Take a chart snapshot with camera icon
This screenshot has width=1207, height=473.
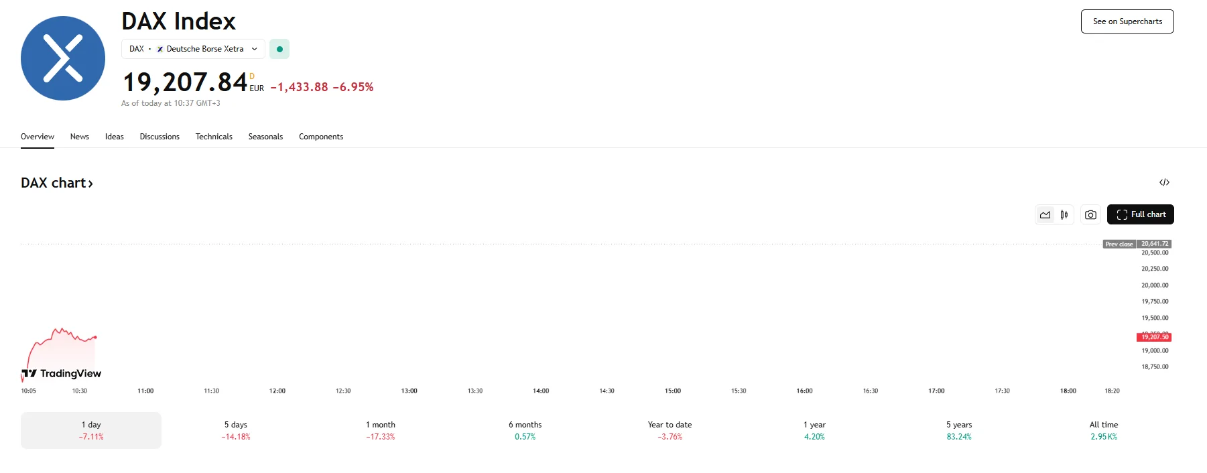pos(1090,215)
